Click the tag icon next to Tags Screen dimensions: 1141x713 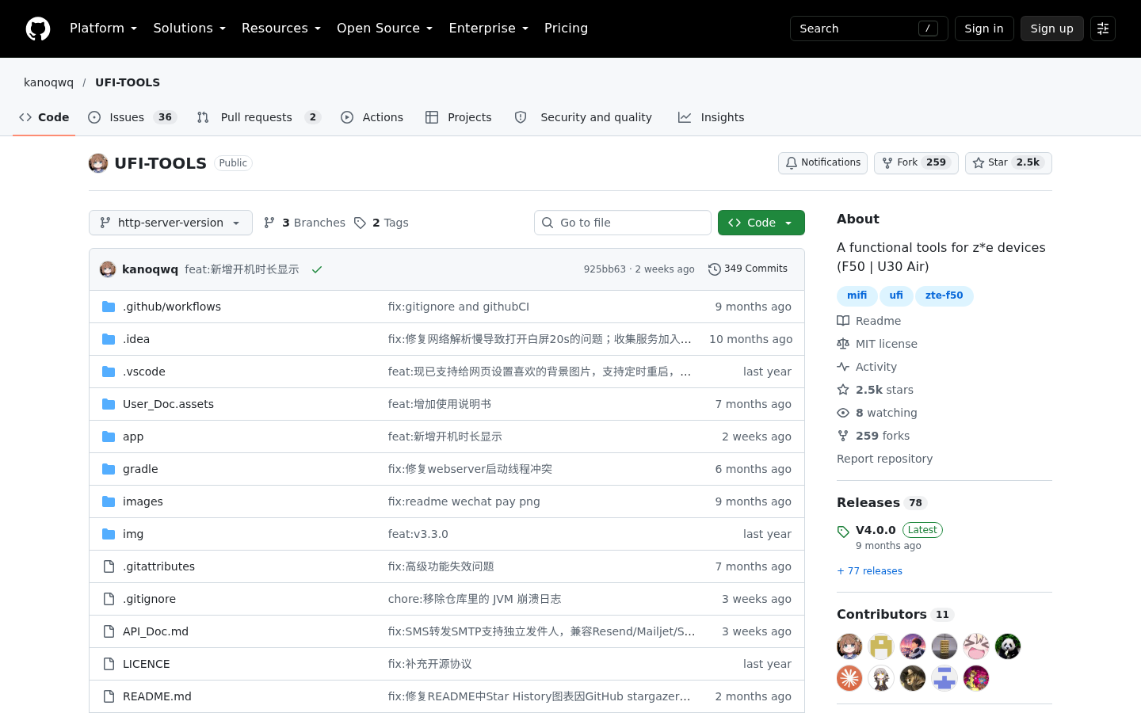(x=360, y=223)
